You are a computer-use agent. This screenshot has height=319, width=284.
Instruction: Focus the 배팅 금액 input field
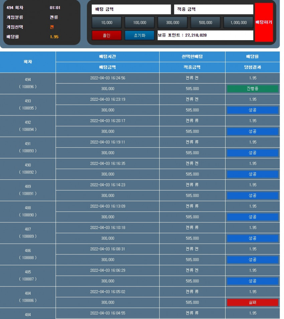[131, 9]
